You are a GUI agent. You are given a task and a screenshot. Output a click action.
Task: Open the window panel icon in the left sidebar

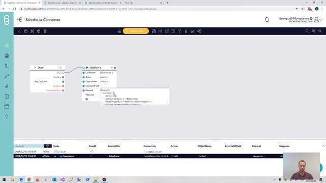coord(7,106)
